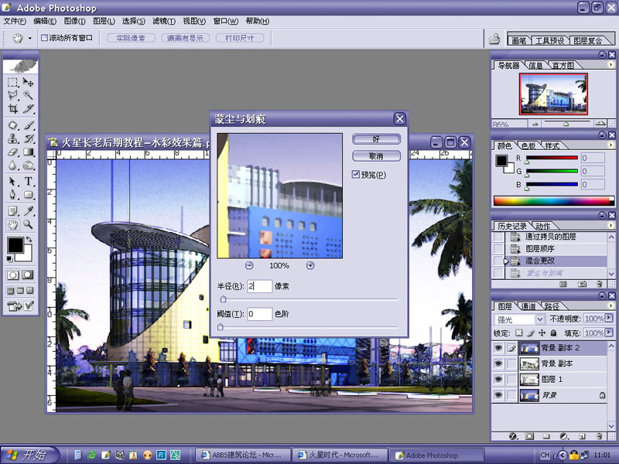Select the Polygonal Lasso tool
619x464 pixels.
12,95
